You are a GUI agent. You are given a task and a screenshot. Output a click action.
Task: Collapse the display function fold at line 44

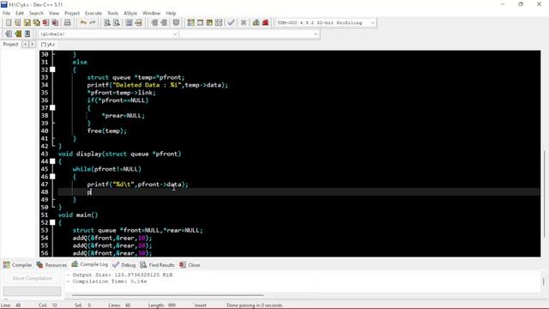click(x=52, y=161)
